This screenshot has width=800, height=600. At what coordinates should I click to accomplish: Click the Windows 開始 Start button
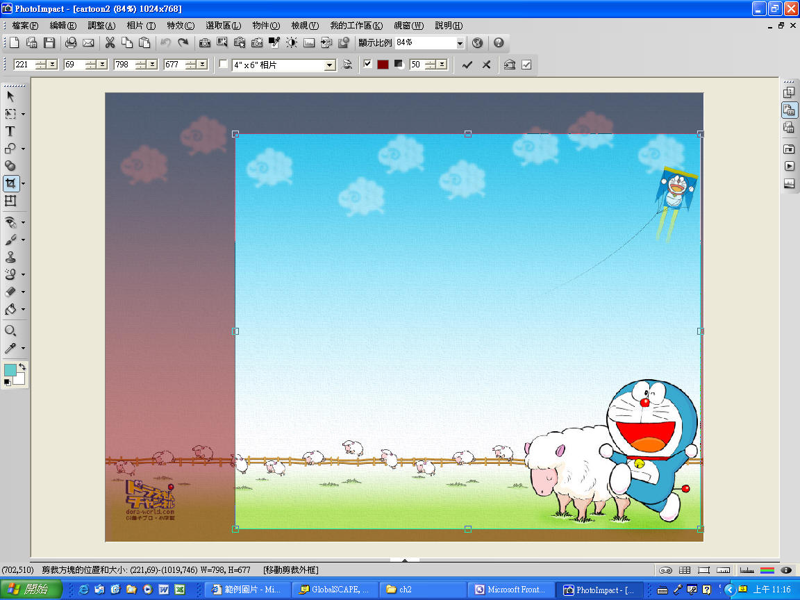(x=31, y=590)
